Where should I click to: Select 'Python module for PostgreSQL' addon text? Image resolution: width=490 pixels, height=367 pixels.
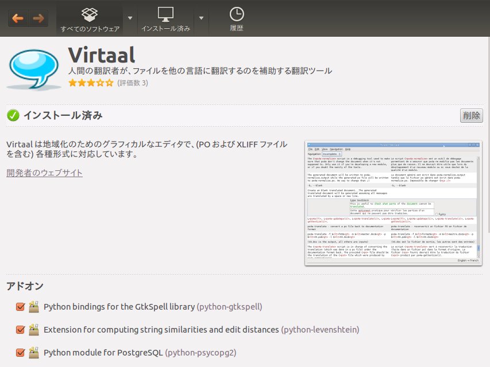point(103,353)
